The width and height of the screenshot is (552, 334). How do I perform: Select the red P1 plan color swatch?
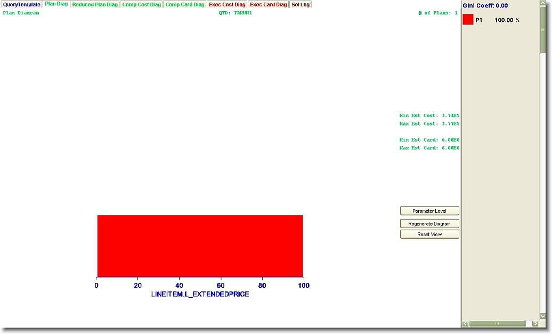point(468,20)
